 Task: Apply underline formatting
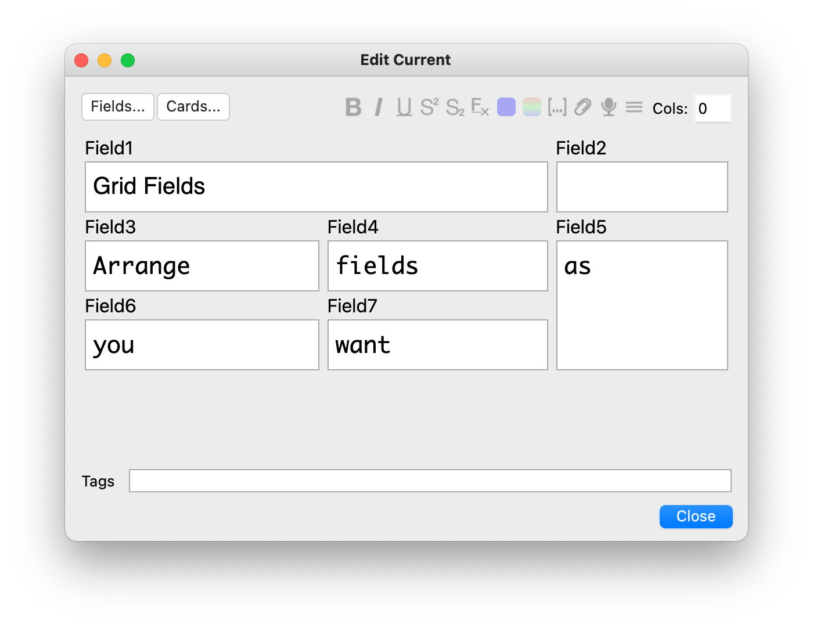point(404,107)
